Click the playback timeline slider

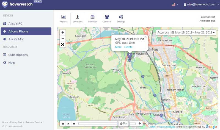[x=98, y=124]
